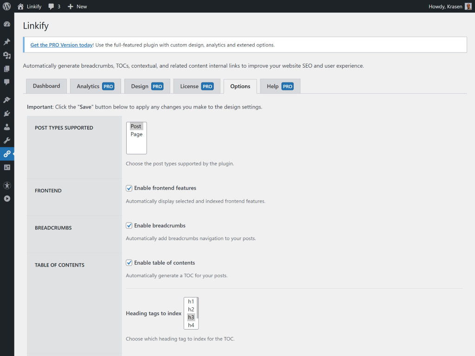Select Page in the post types list
Viewport: 475px width, 356px height.
[136, 134]
